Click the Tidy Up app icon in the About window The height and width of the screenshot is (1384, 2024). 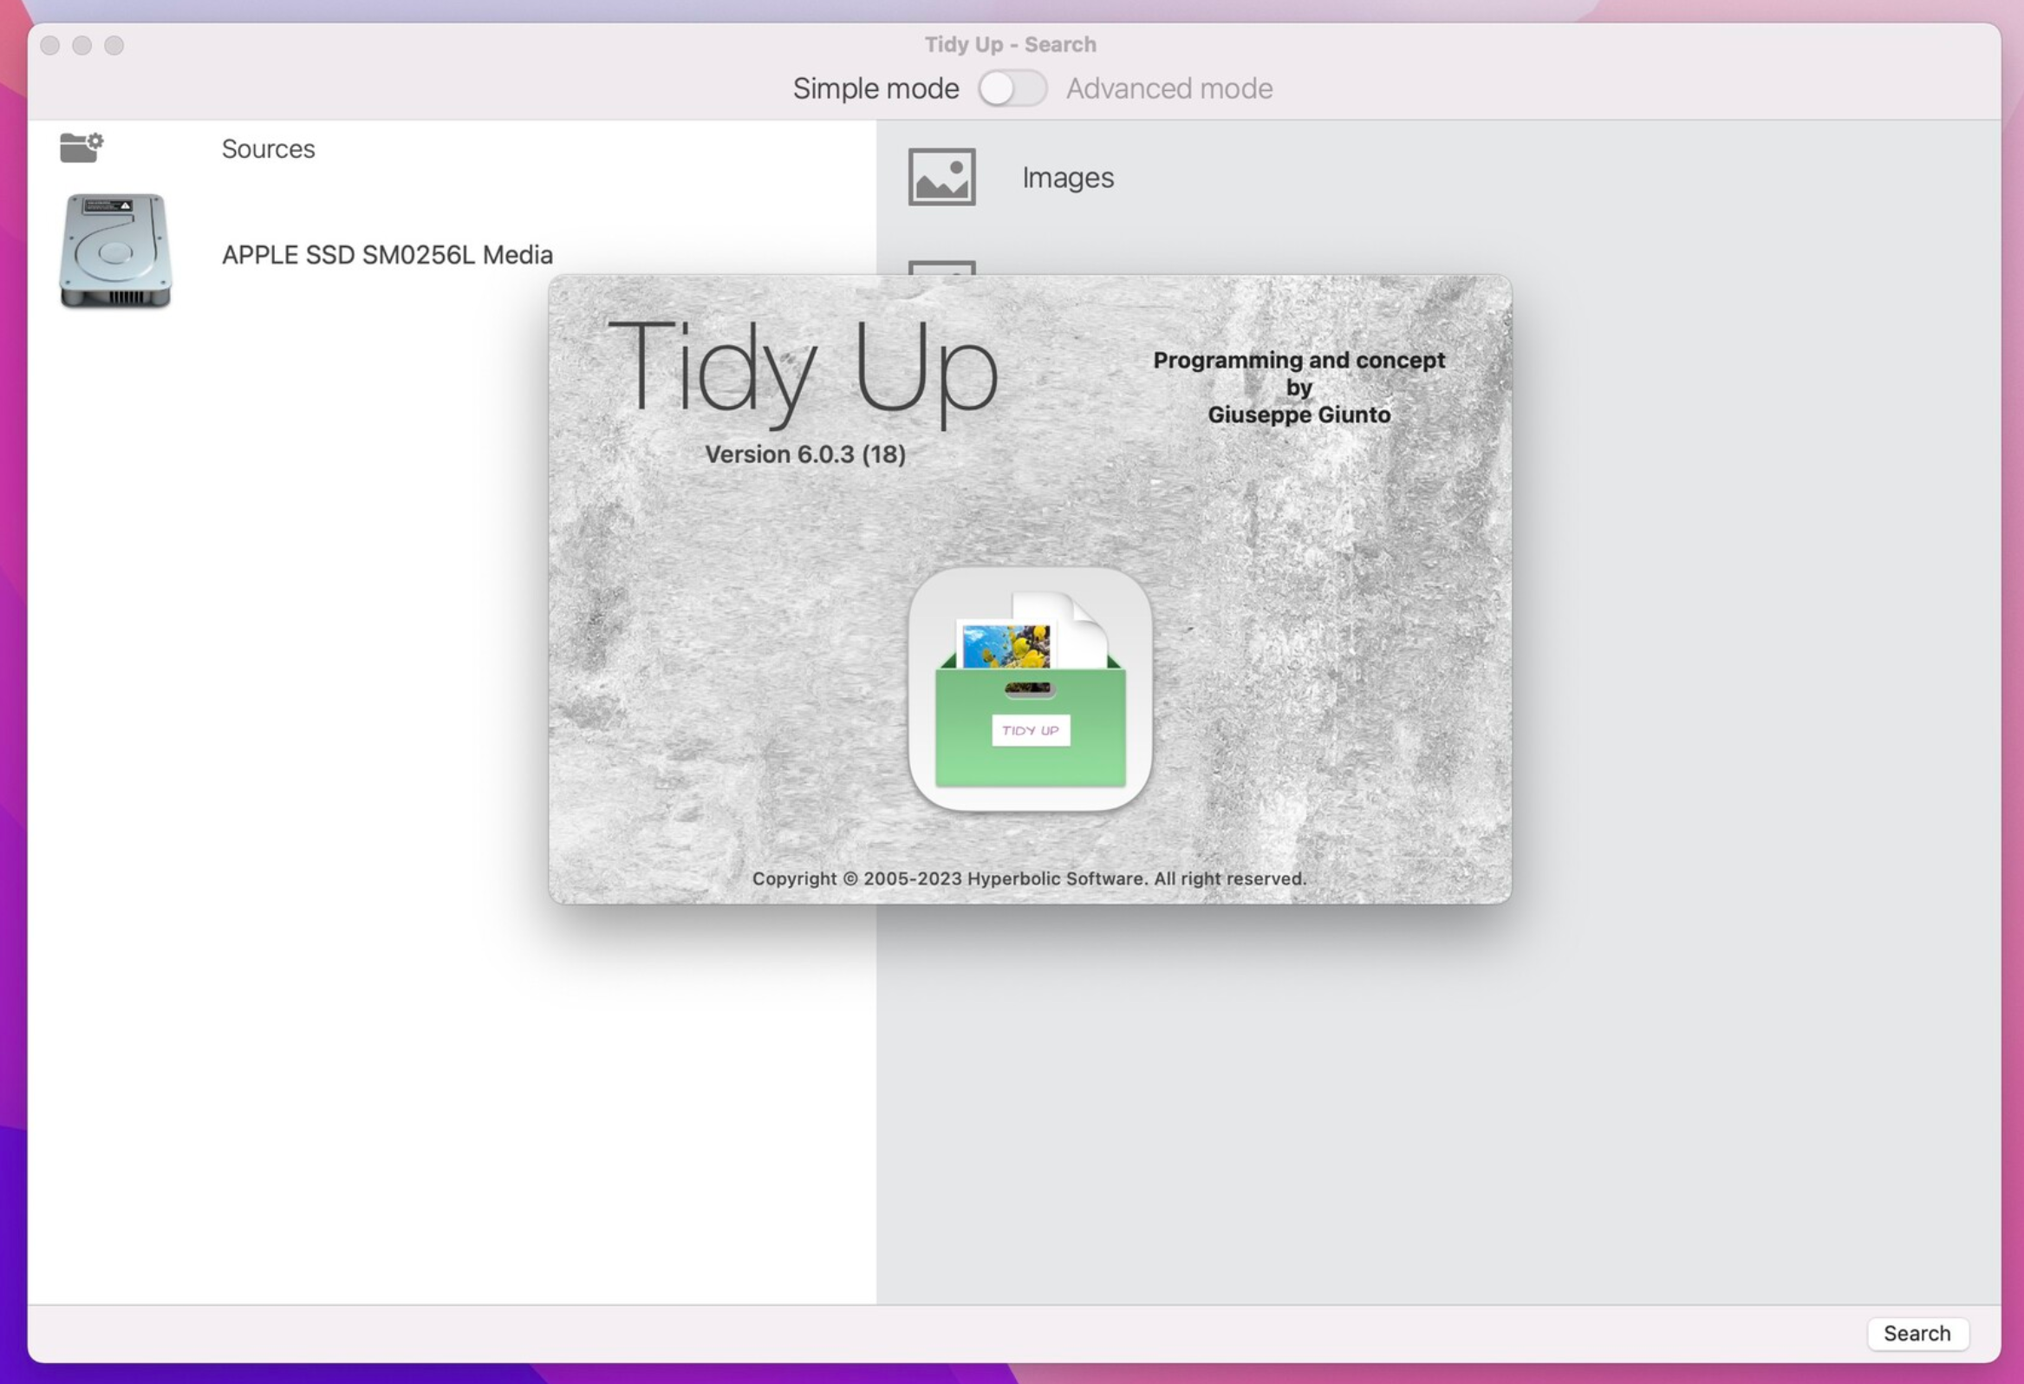point(1031,689)
